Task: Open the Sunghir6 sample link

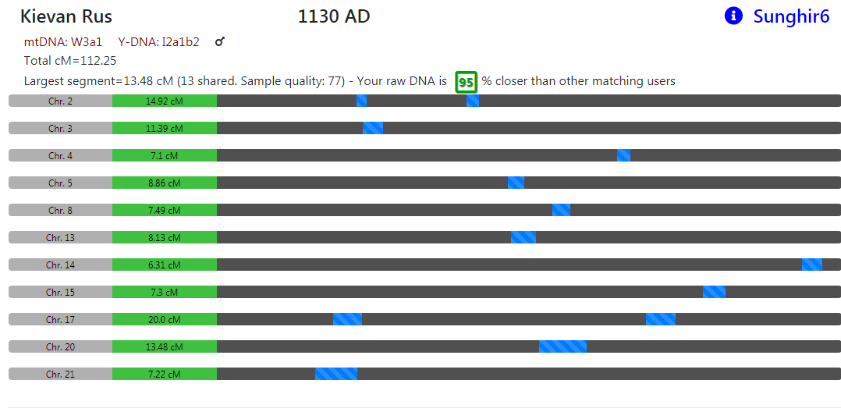Action: 791,16
